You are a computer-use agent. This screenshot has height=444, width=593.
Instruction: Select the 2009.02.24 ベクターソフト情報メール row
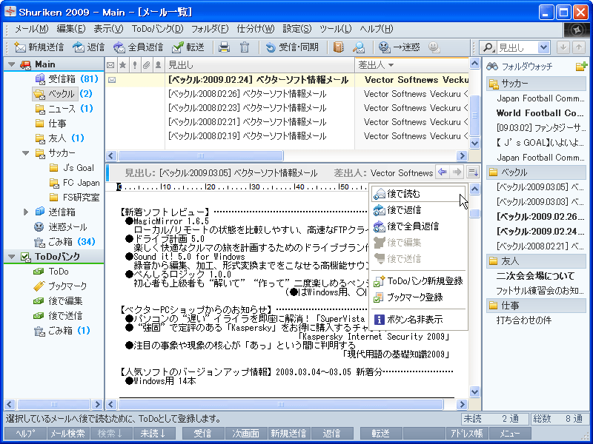287,80
